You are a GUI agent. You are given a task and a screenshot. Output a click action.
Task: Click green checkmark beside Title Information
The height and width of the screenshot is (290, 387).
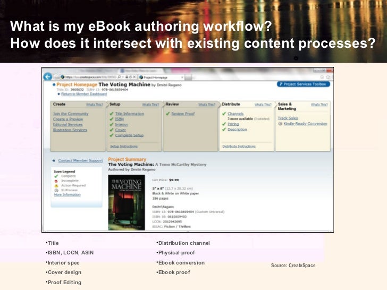pyautogui.click(x=112, y=114)
